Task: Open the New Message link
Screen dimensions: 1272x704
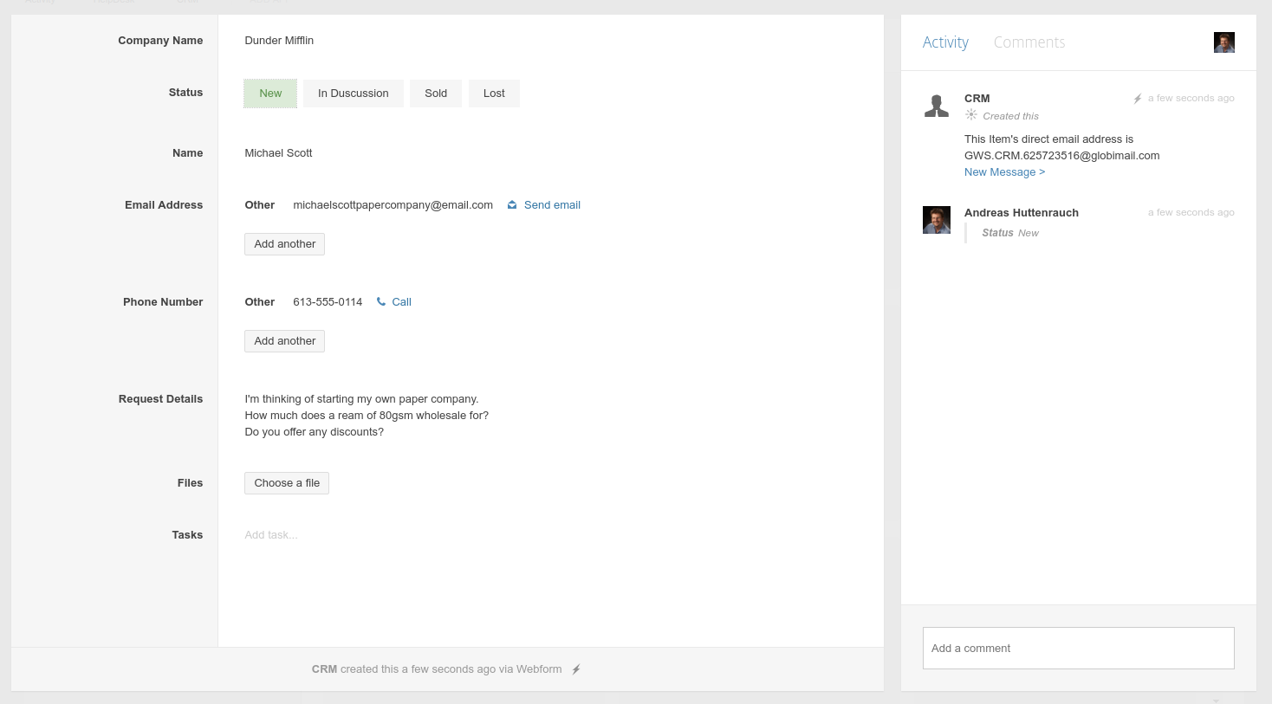Action: coord(1004,172)
